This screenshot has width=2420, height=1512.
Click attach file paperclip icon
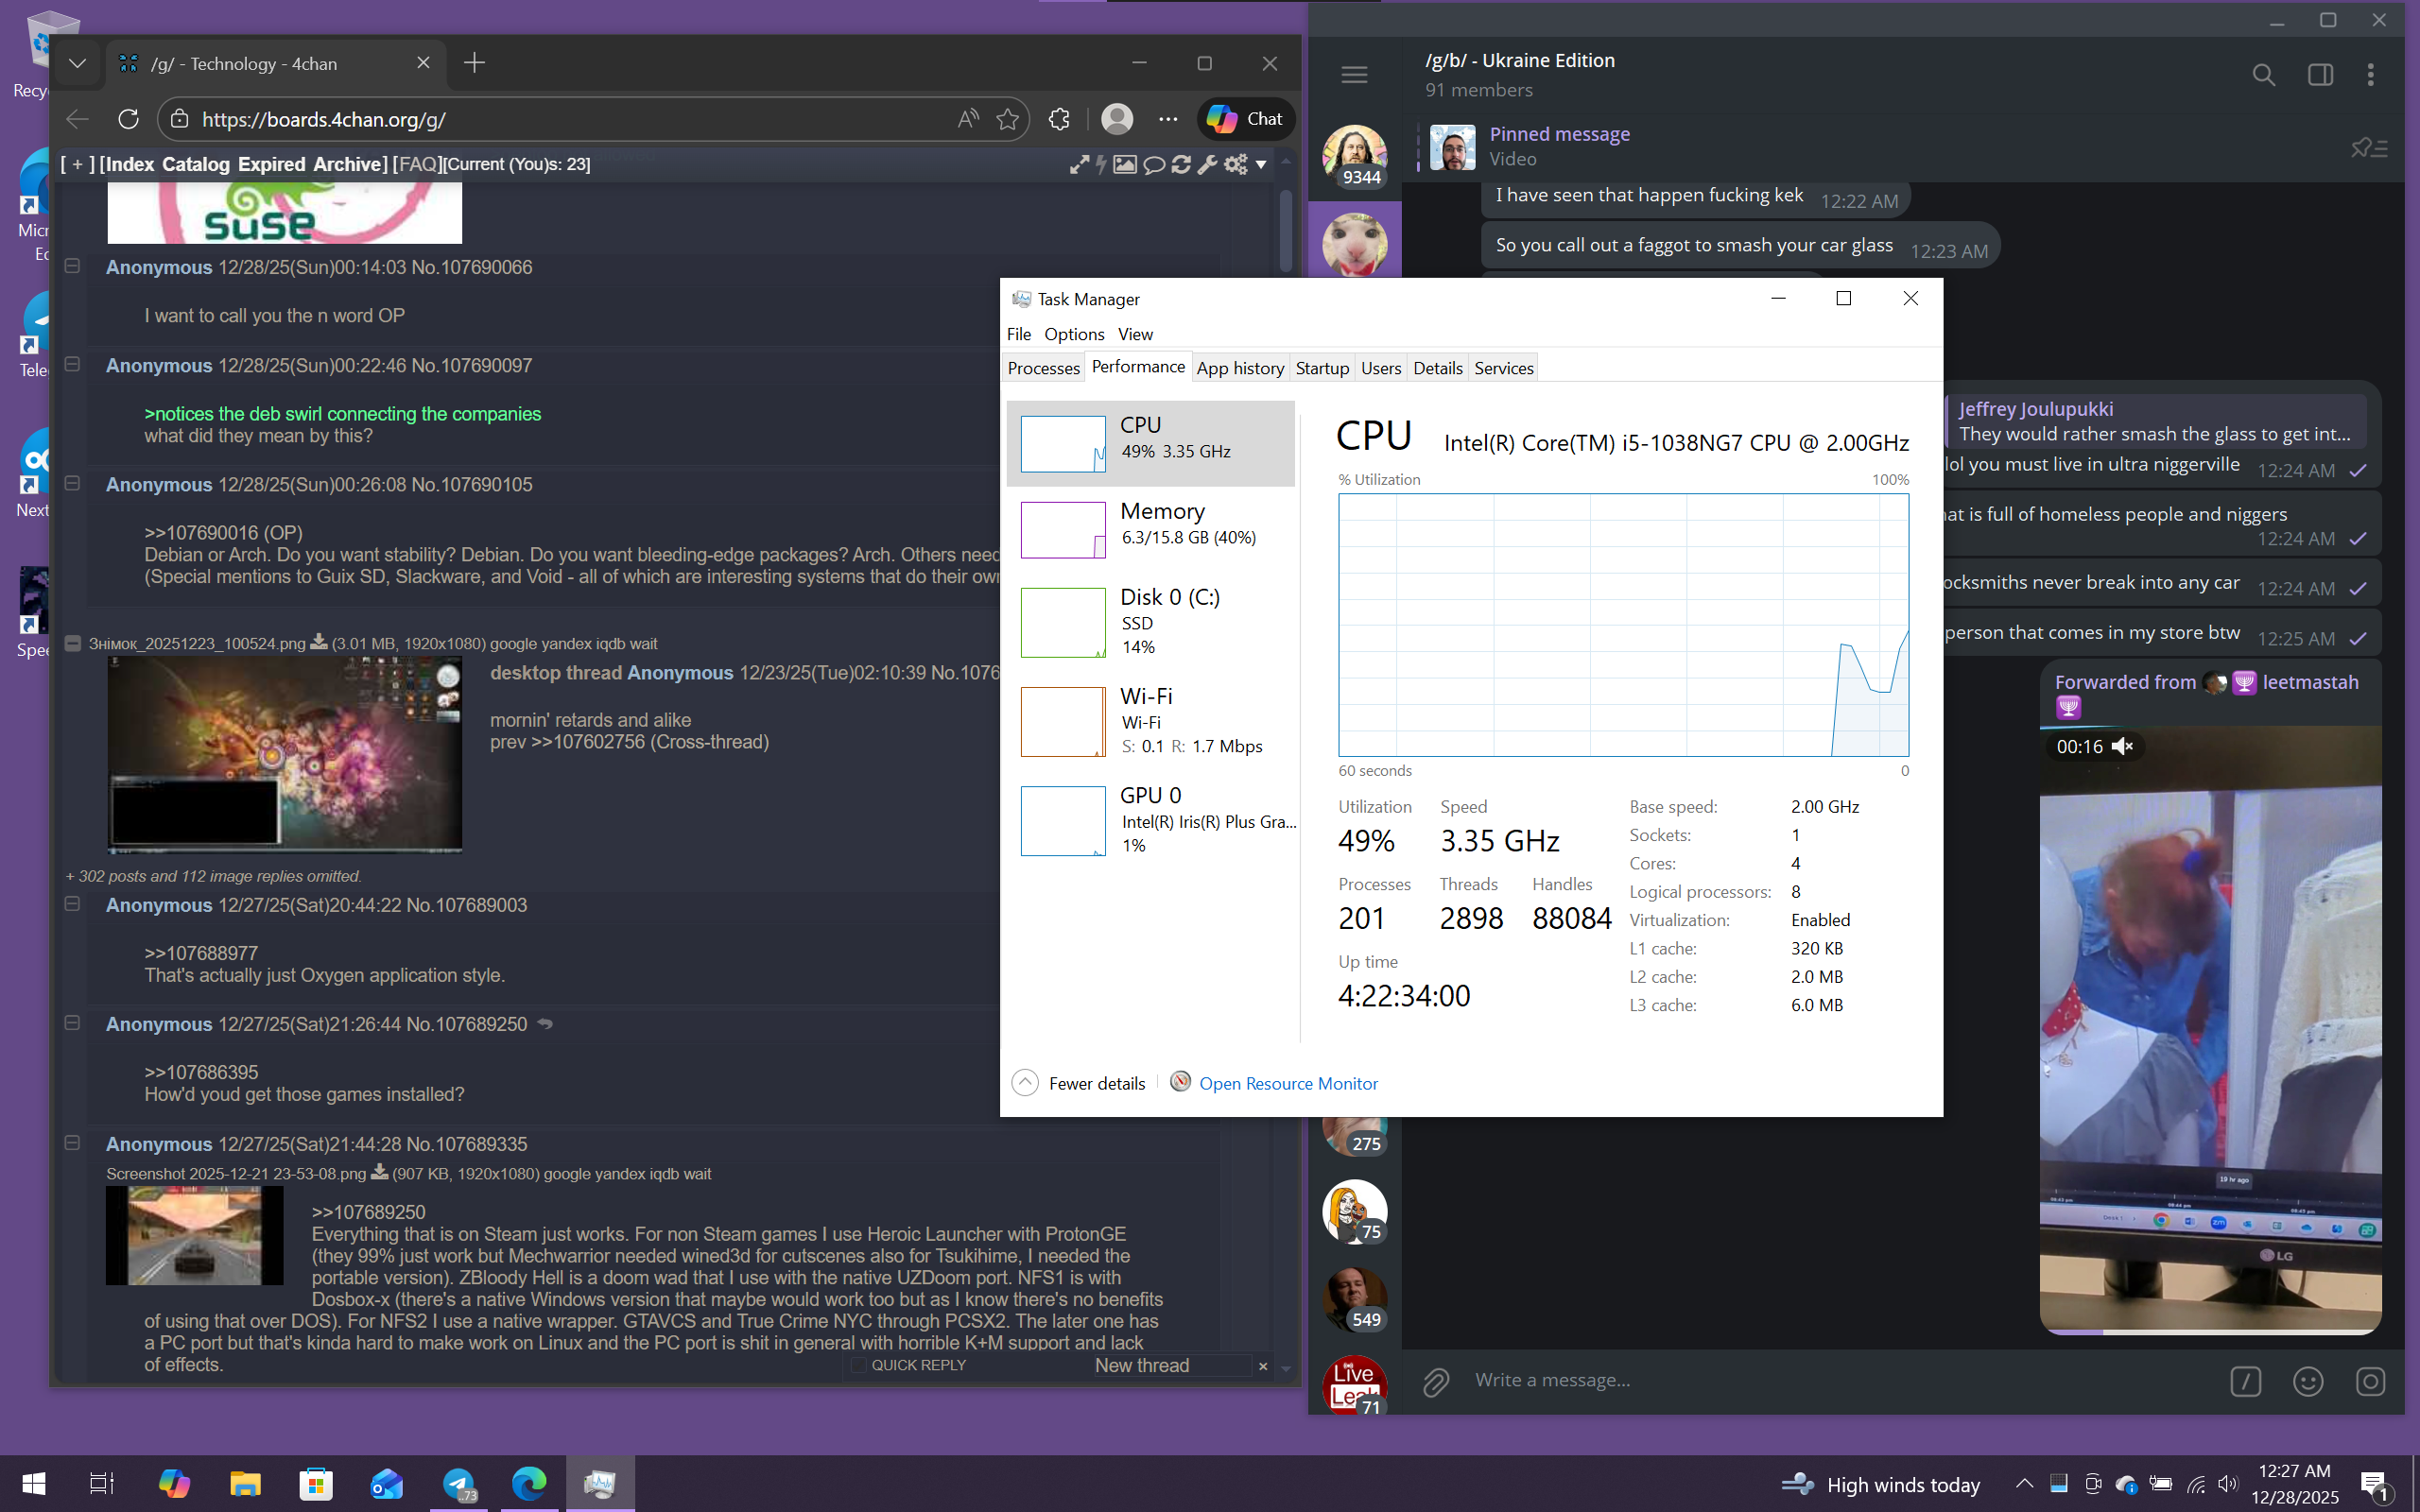(x=1436, y=1381)
